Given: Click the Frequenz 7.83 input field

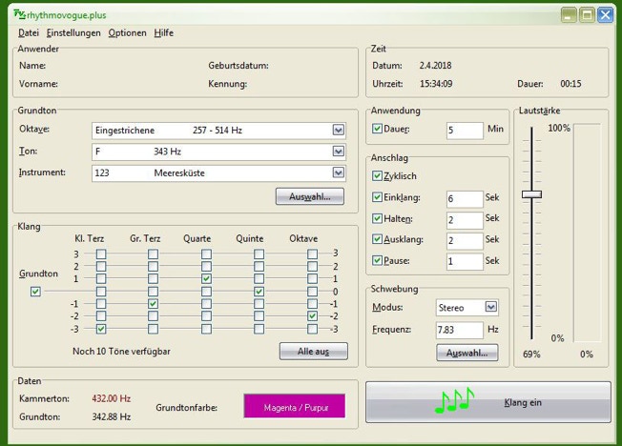Looking at the screenshot, I should (x=460, y=330).
